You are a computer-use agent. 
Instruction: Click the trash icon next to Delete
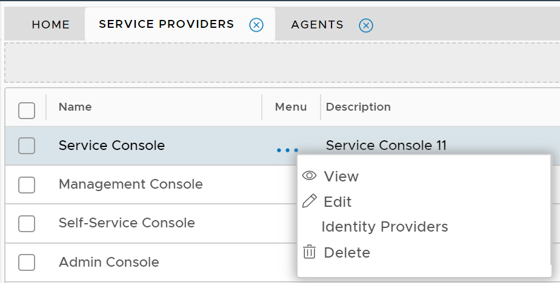coord(309,252)
